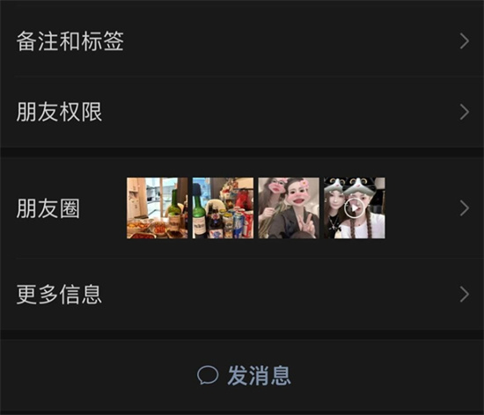Tap the arrow next to 朋友权限
The height and width of the screenshot is (415, 484).
465,112
